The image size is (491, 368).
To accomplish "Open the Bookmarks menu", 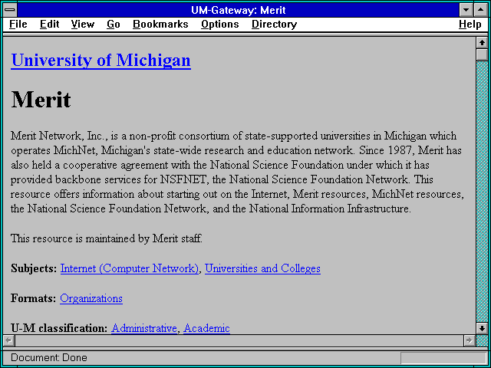I will tap(160, 24).
